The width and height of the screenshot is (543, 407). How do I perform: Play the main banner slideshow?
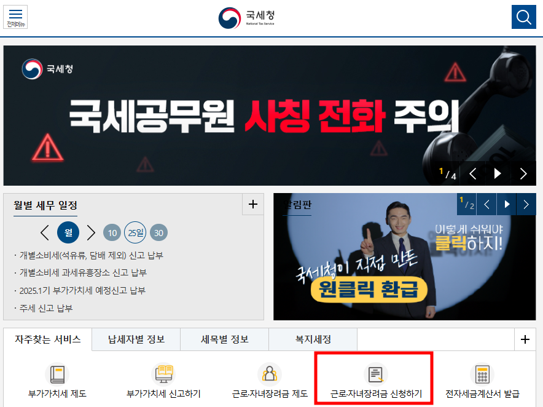pyautogui.click(x=498, y=173)
